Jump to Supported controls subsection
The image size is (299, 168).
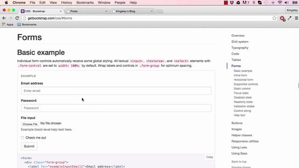[x=246, y=84]
